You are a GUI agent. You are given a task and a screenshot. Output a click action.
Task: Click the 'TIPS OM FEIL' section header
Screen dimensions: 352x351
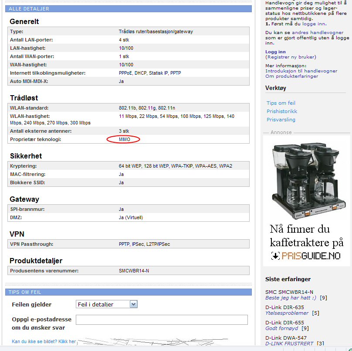pyautogui.click(x=129, y=292)
